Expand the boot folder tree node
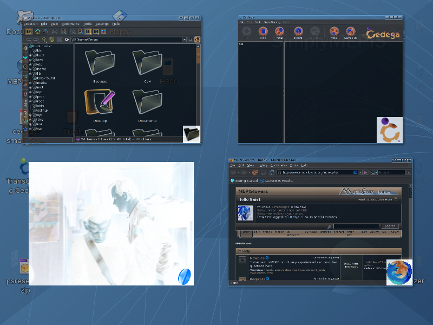The height and width of the screenshot is (325, 433). 30,55
